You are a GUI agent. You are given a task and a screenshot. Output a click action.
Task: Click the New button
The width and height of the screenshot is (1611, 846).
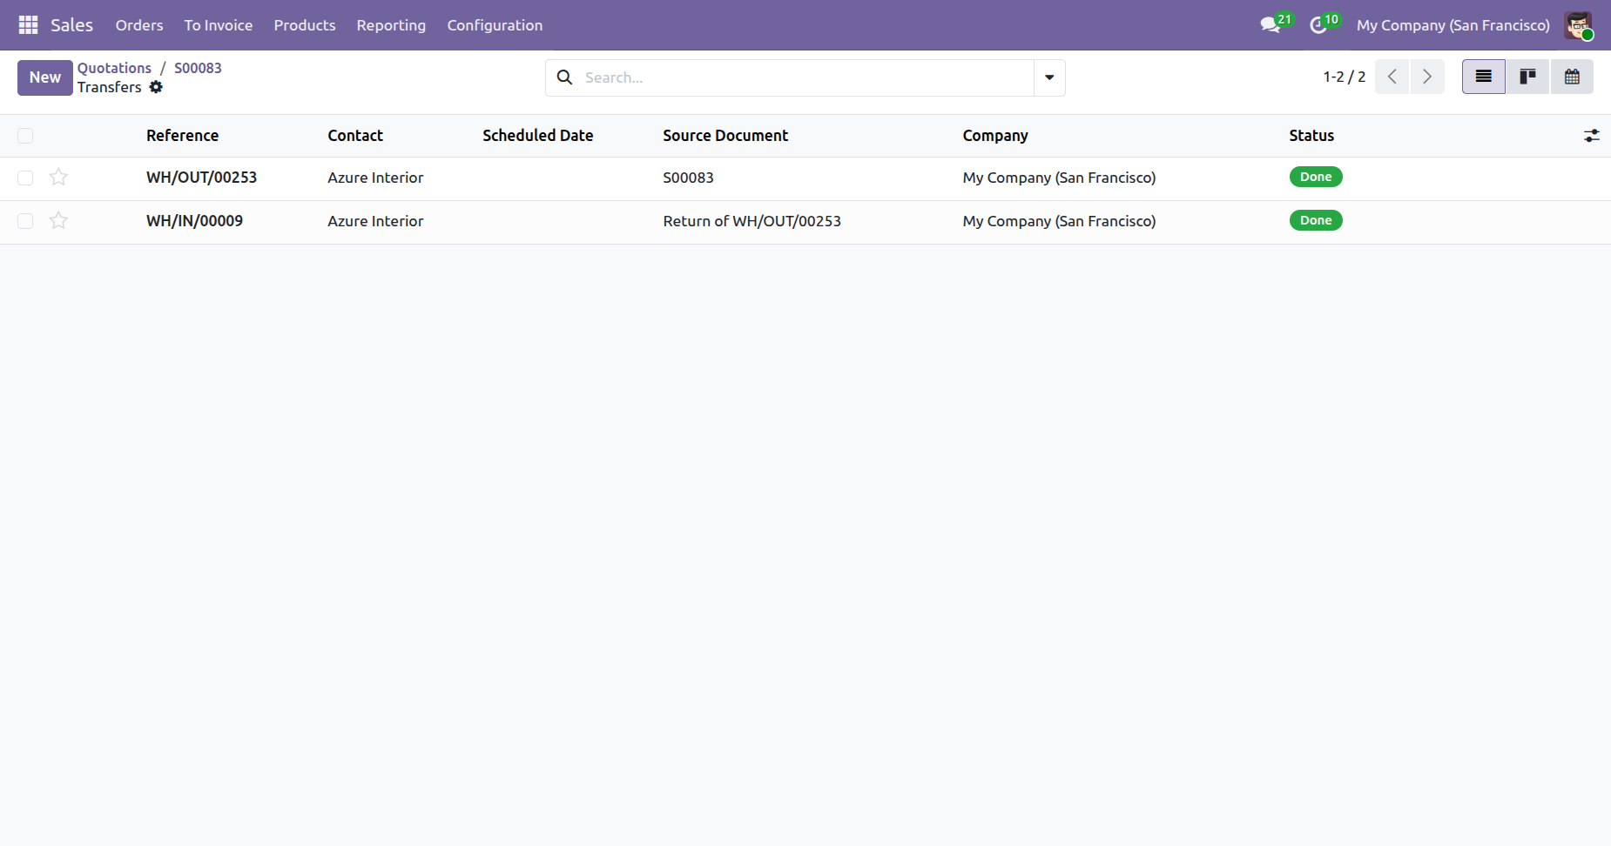tap(45, 77)
